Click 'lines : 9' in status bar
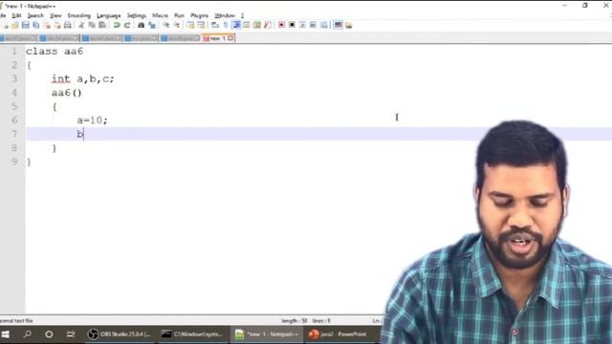Image resolution: width=612 pixels, height=344 pixels. (321, 321)
